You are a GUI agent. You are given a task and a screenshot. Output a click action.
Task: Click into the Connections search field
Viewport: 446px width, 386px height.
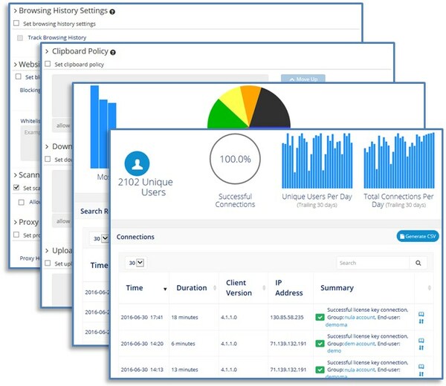372,263
